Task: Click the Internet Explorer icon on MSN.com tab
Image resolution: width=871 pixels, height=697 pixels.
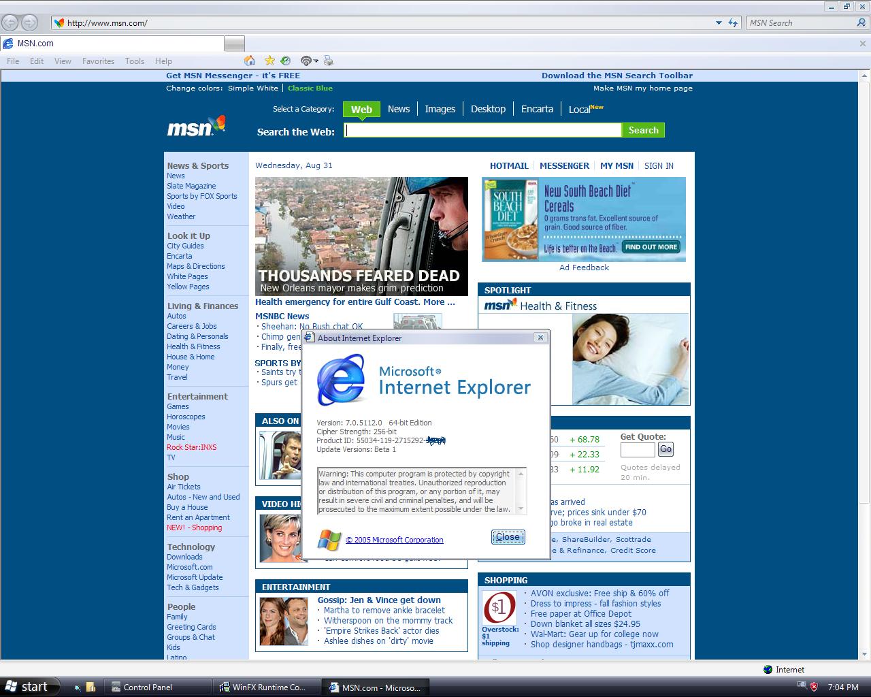Action: 8,44
